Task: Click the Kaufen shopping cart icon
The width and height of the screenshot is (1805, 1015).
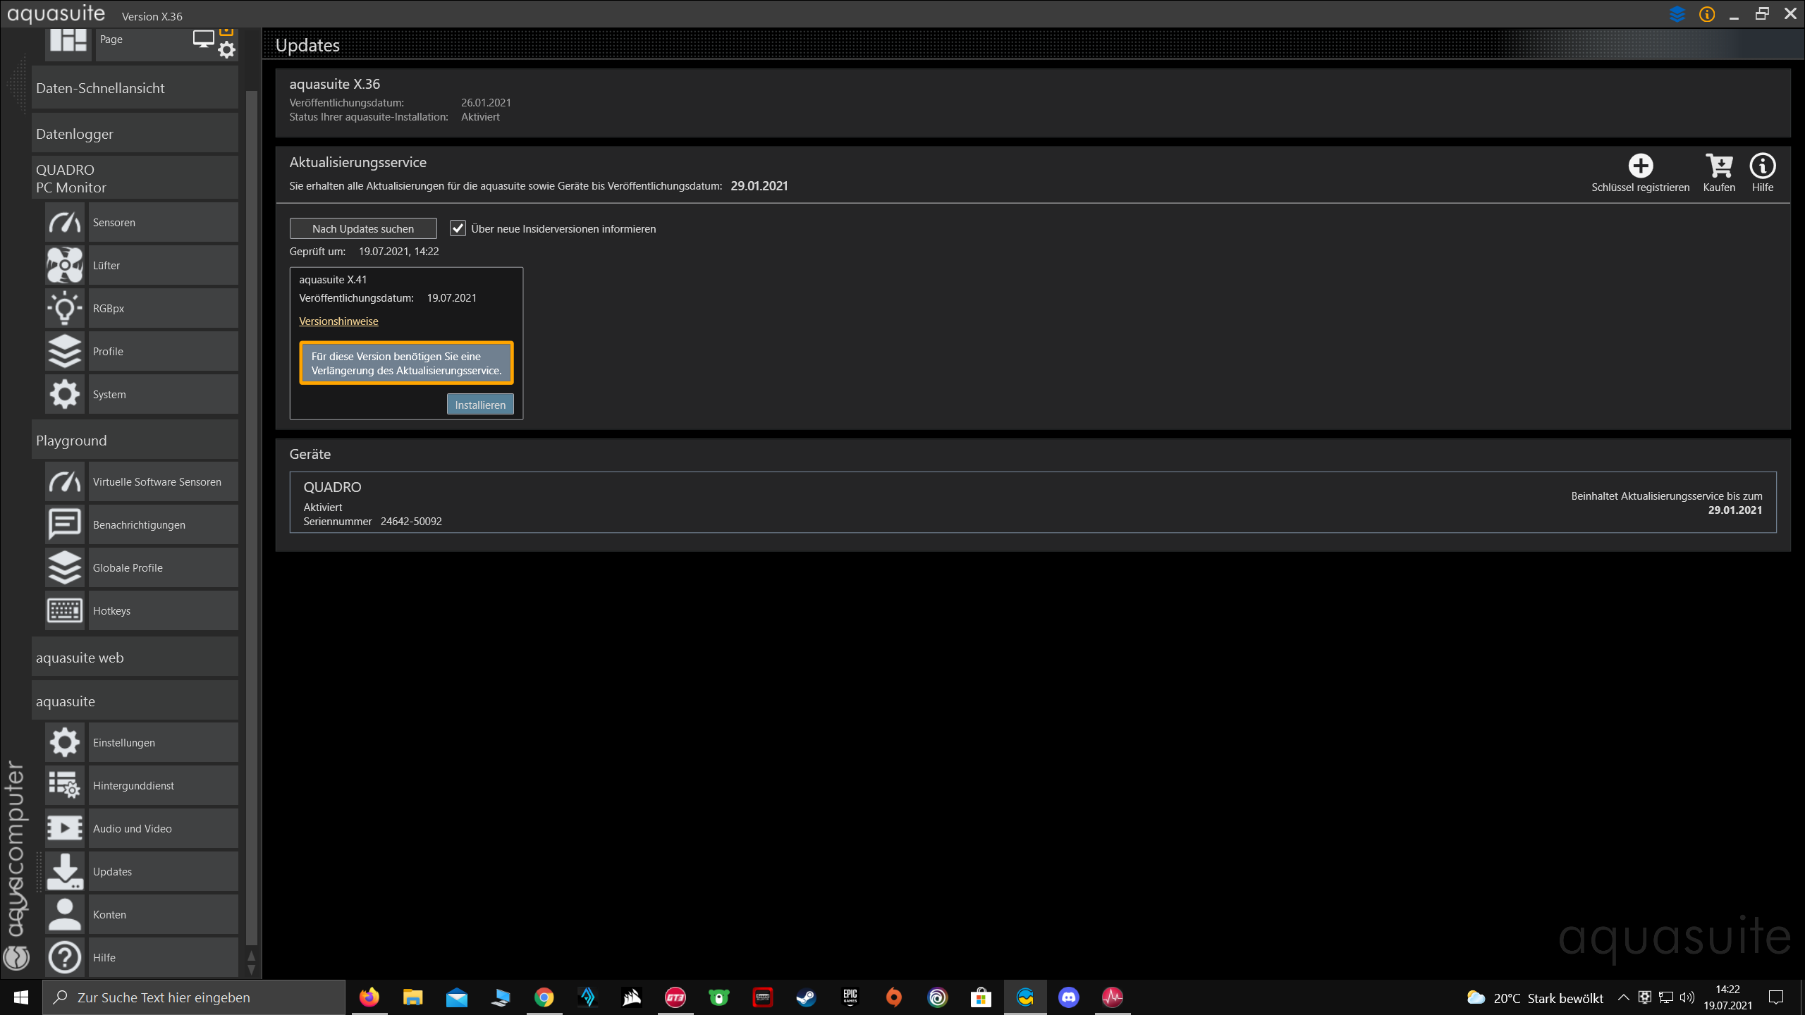Action: [1719, 166]
